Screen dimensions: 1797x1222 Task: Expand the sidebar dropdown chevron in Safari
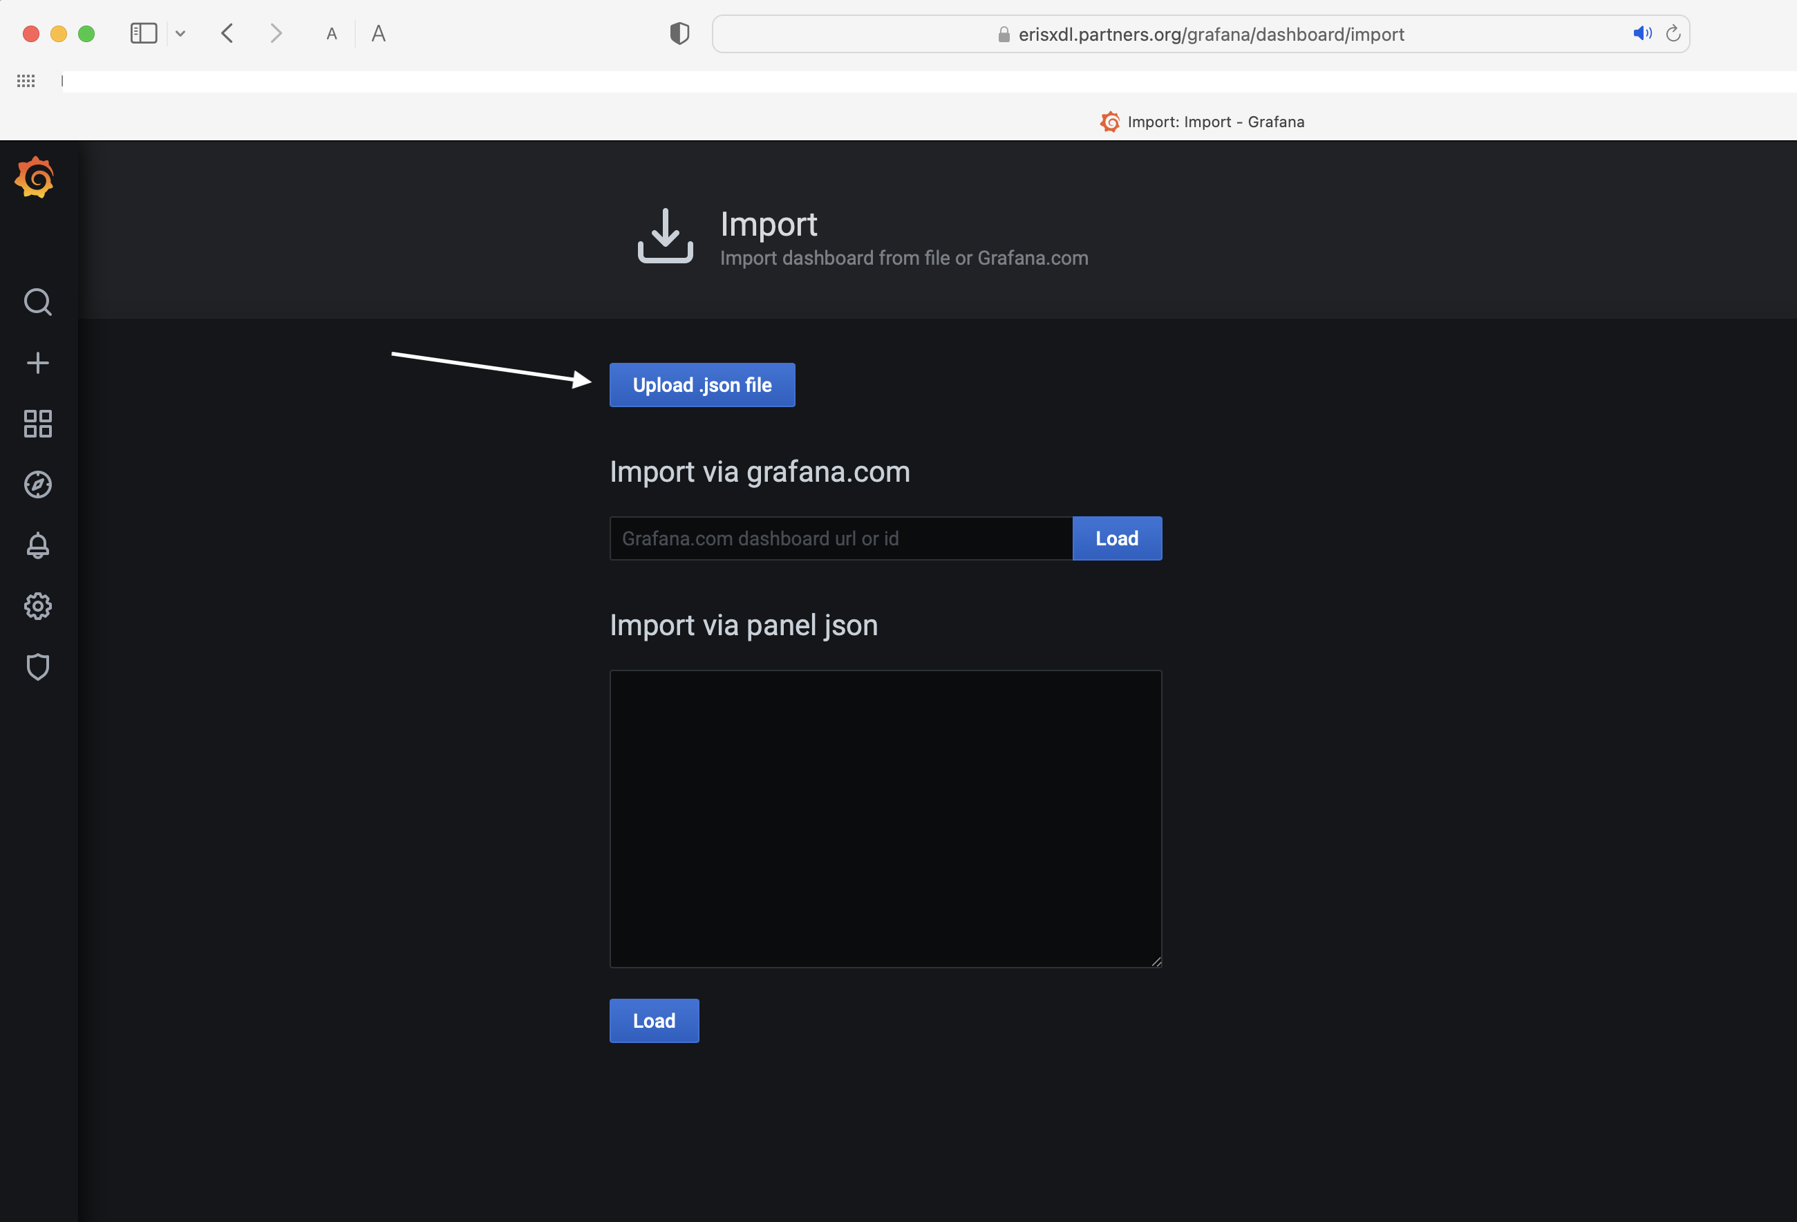click(180, 33)
